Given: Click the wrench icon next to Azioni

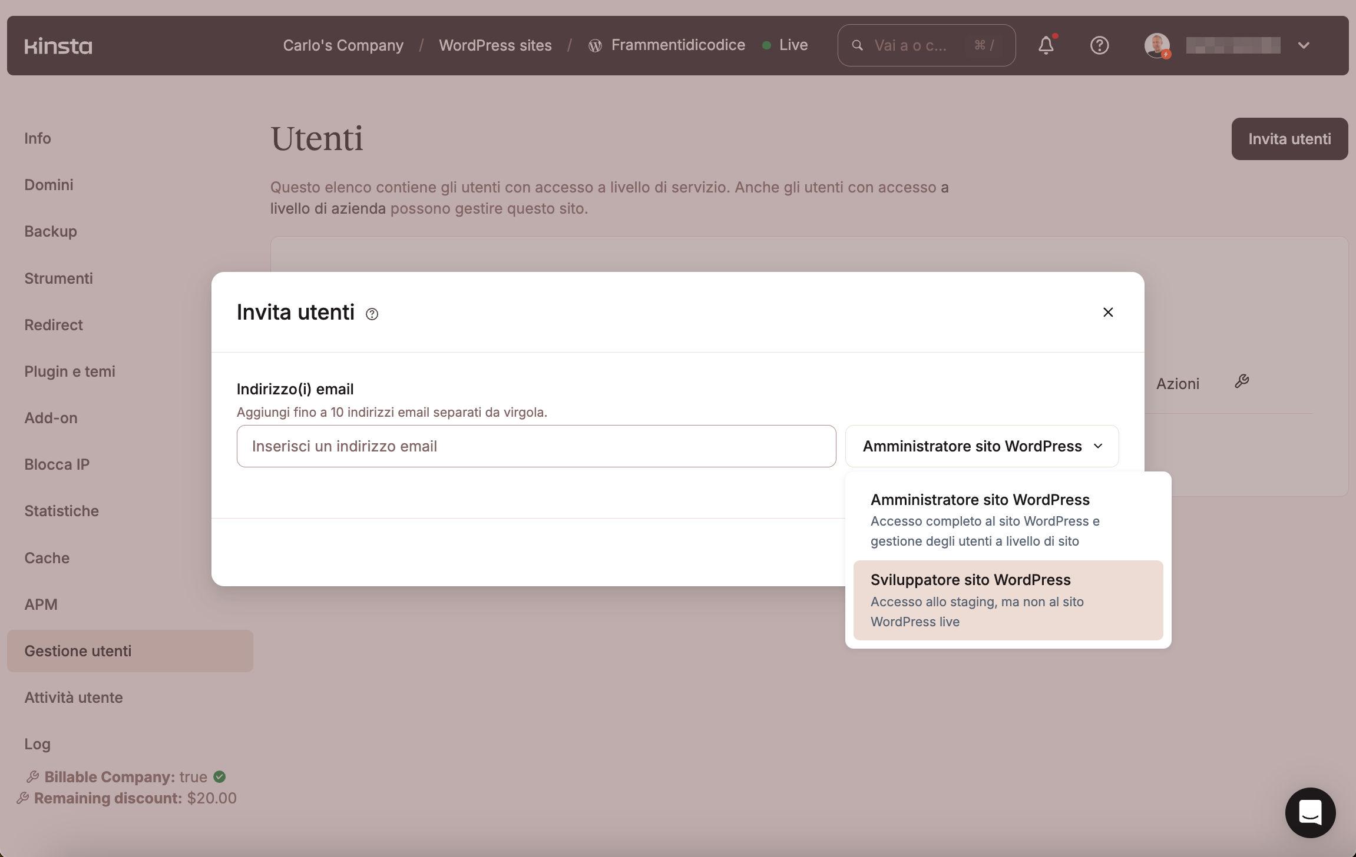Looking at the screenshot, I should point(1242,381).
